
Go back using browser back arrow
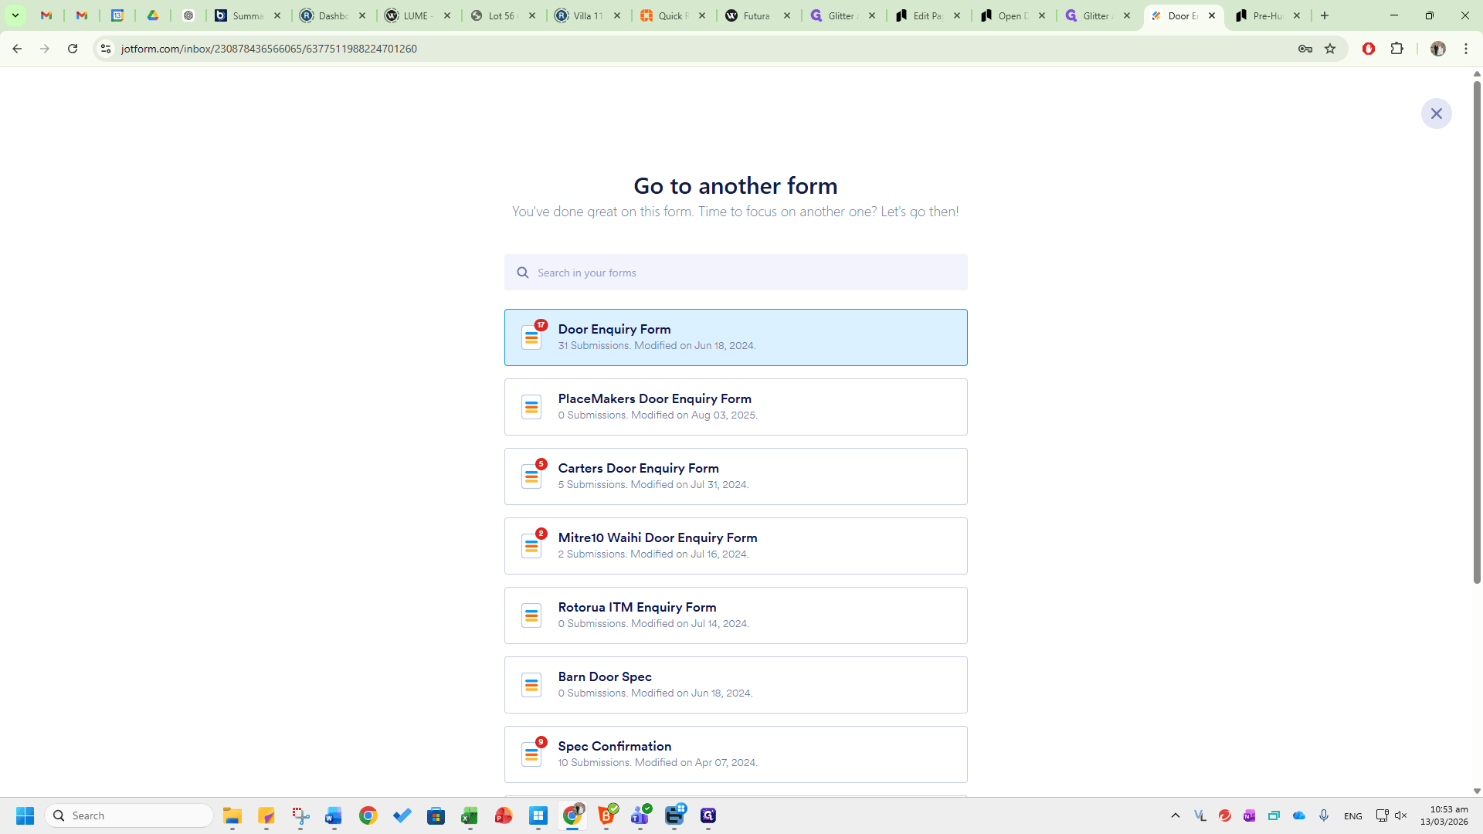point(17,49)
